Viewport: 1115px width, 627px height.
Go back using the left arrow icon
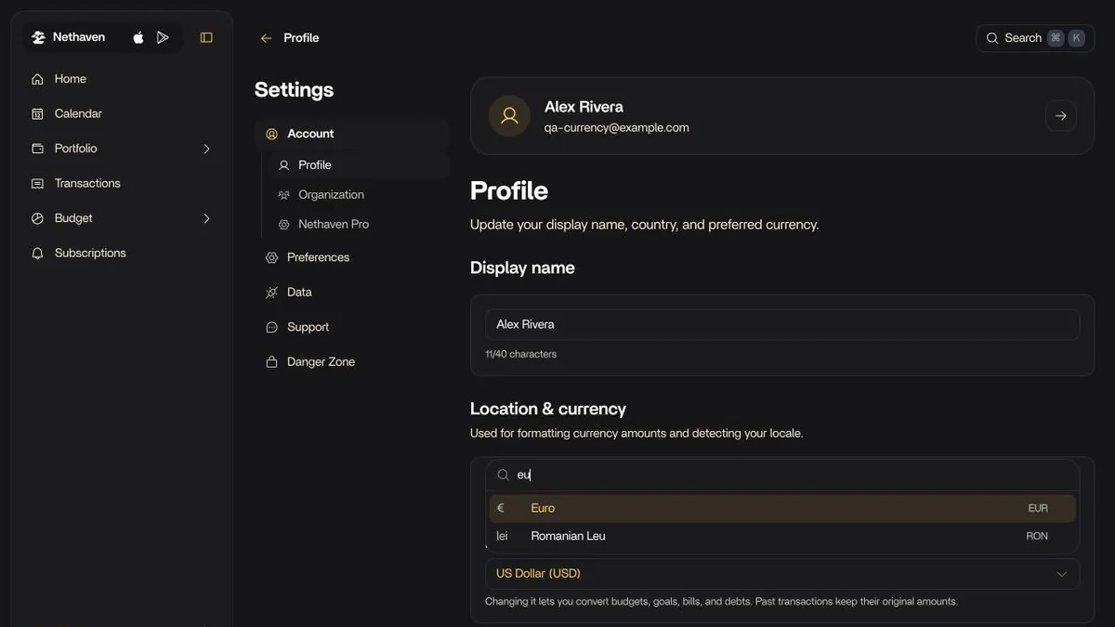click(x=267, y=38)
